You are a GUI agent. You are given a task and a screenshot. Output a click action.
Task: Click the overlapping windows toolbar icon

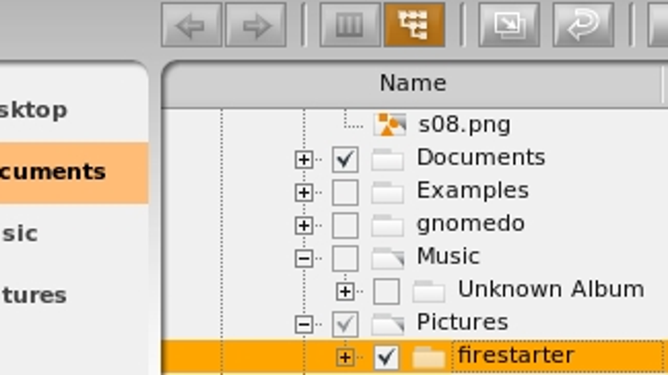click(x=509, y=25)
